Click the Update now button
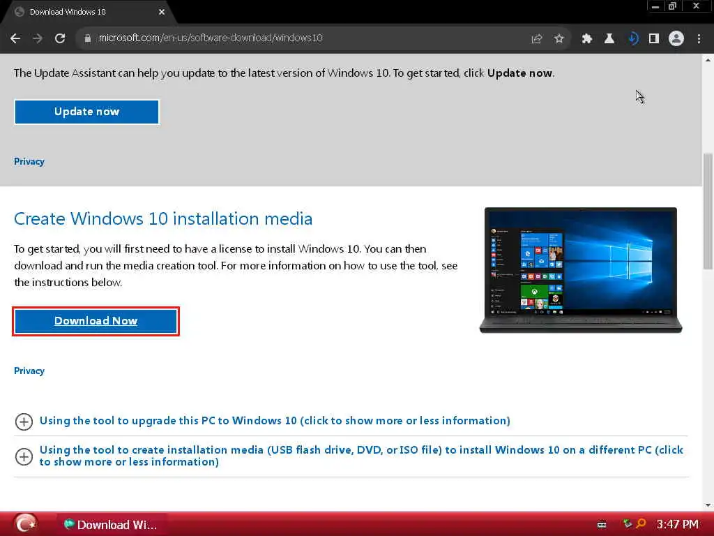This screenshot has width=714, height=536. [86, 112]
